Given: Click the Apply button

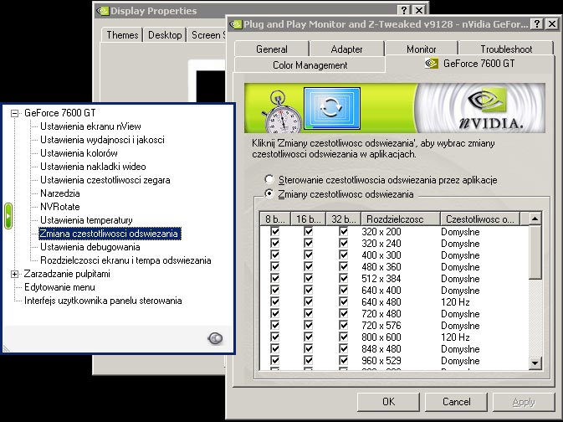Looking at the screenshot, I should coord(524,402).
